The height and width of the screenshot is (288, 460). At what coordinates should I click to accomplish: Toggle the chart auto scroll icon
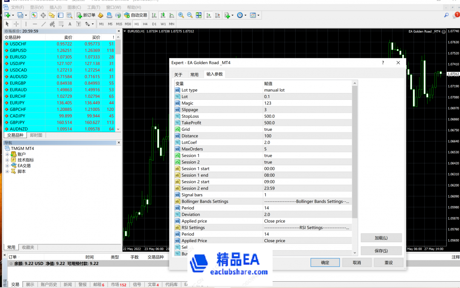pos(209,15)
